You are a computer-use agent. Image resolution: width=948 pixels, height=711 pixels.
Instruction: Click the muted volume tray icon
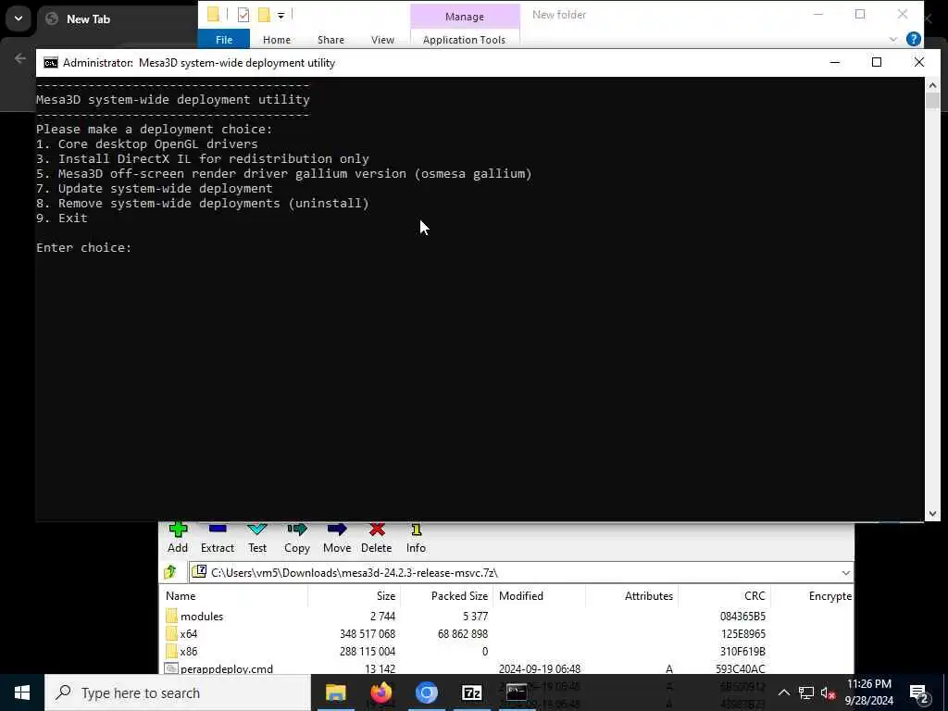828,692
